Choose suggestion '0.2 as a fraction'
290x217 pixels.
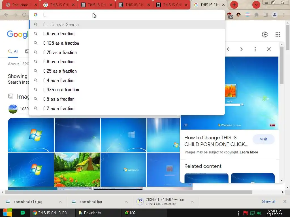click(x=127, y=108)
